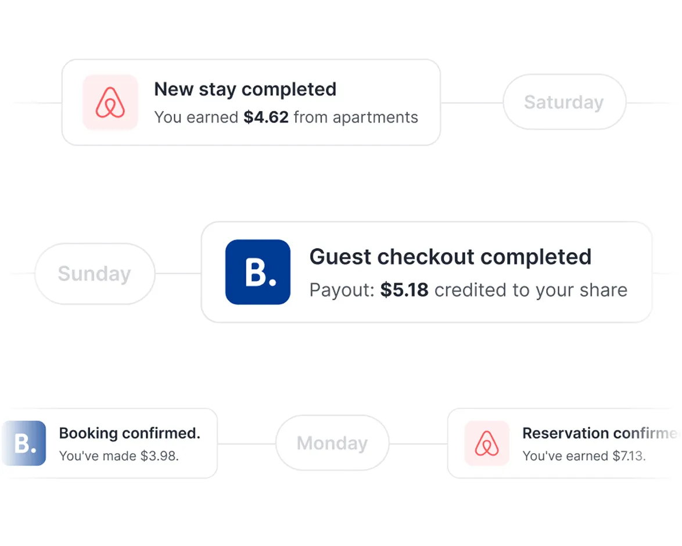Click the You've earned $7.13 text
The width and height of the screenshot is (682, 546).
584,457
